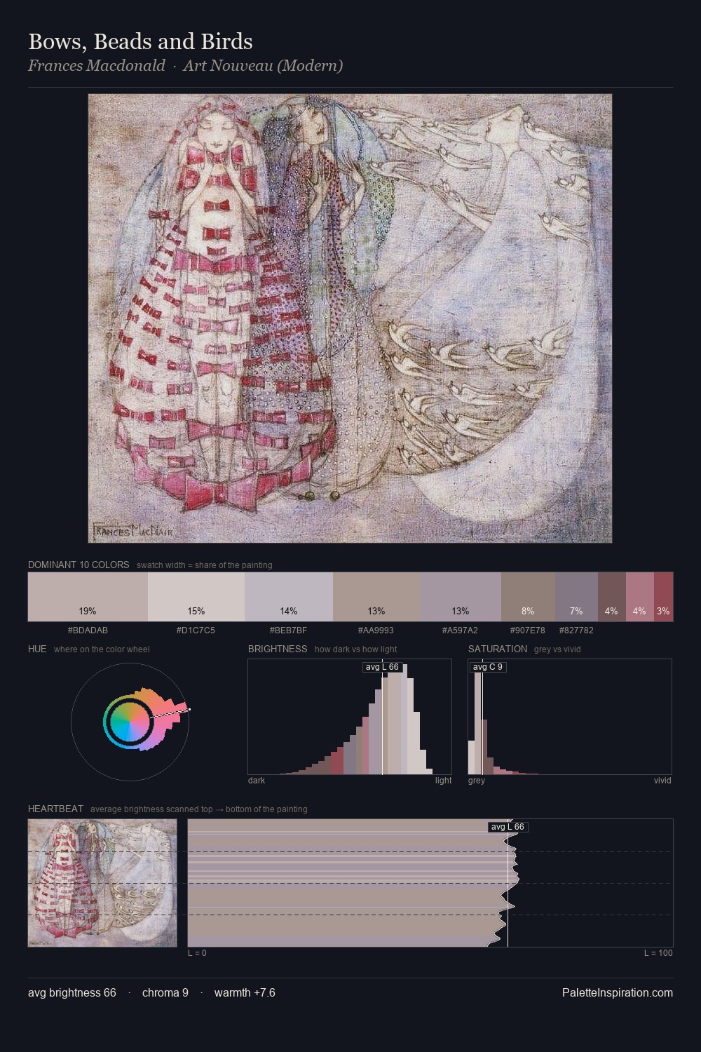This screenshot has height=1052, width=701.
Task: Click the 19% #BDADAB color swatch
Action: (88, 597)
